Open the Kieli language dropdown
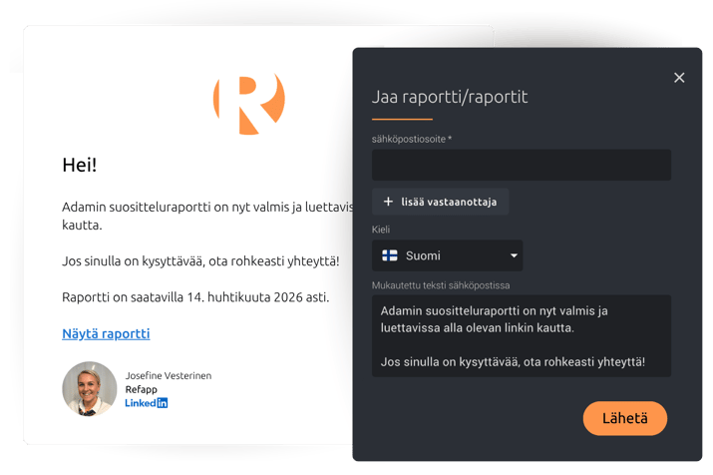 447,255
